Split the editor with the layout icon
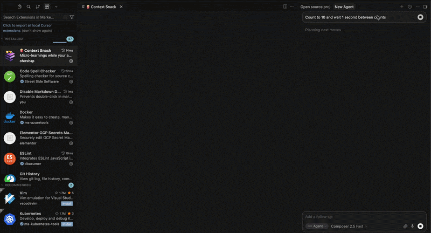431x233 pixels. 285,6
